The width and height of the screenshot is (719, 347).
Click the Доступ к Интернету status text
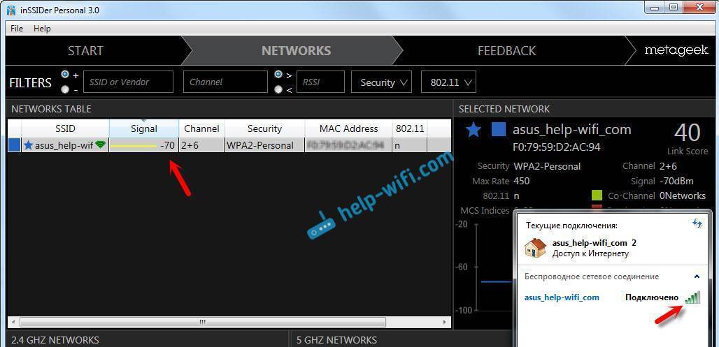(x=590, y=253)
